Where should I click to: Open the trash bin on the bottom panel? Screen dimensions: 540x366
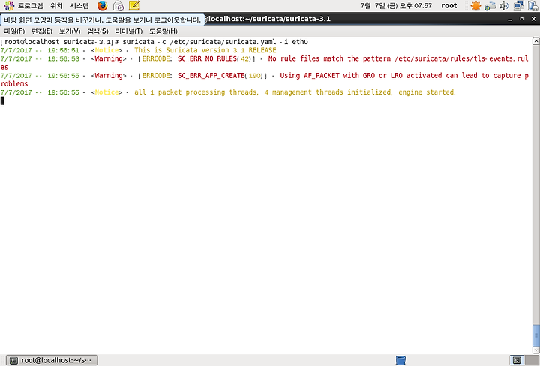pos(400,360)
